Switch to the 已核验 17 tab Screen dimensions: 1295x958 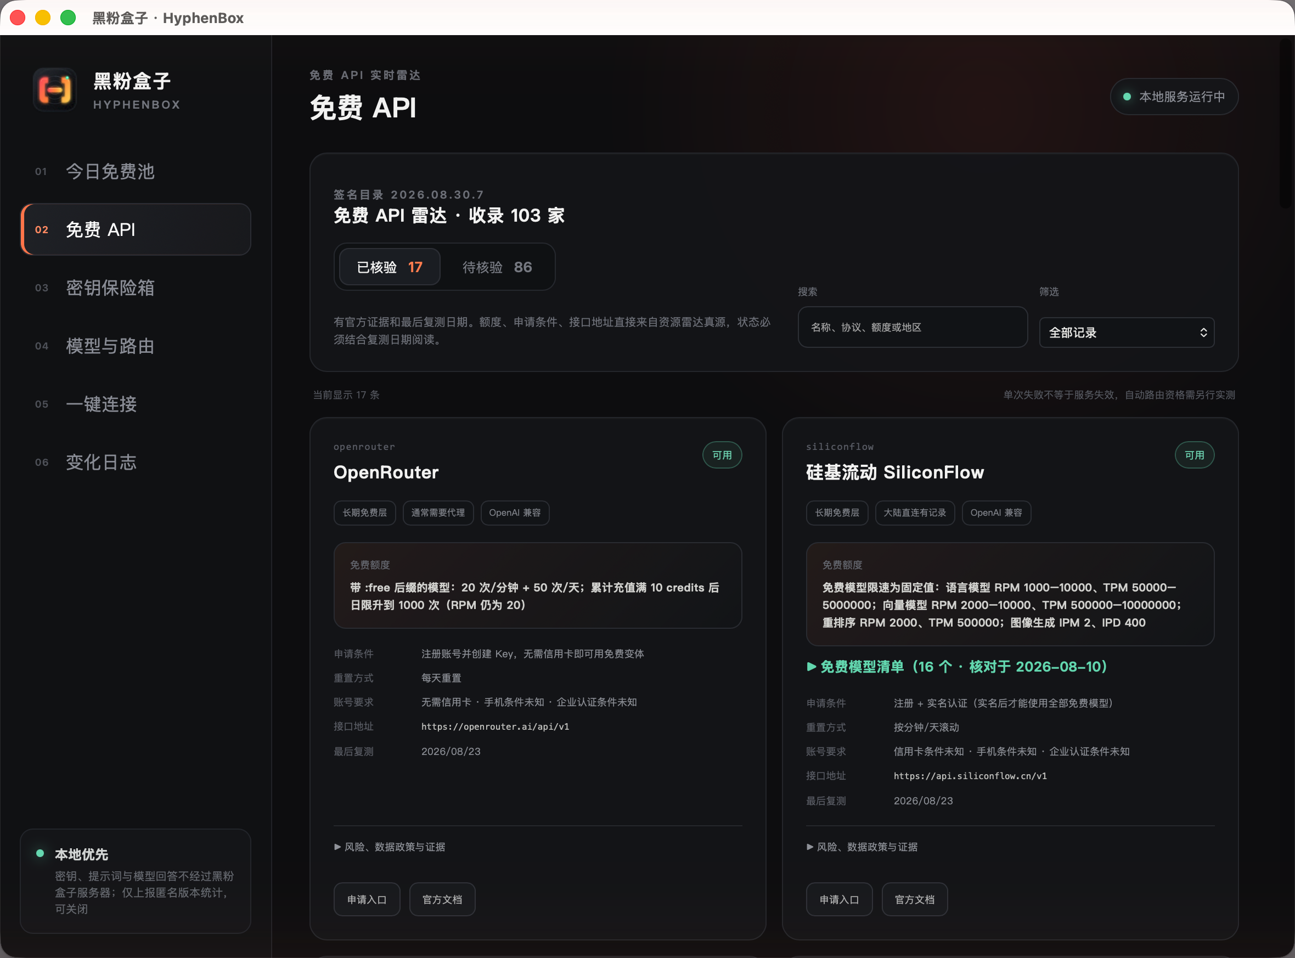click(390, 267)
